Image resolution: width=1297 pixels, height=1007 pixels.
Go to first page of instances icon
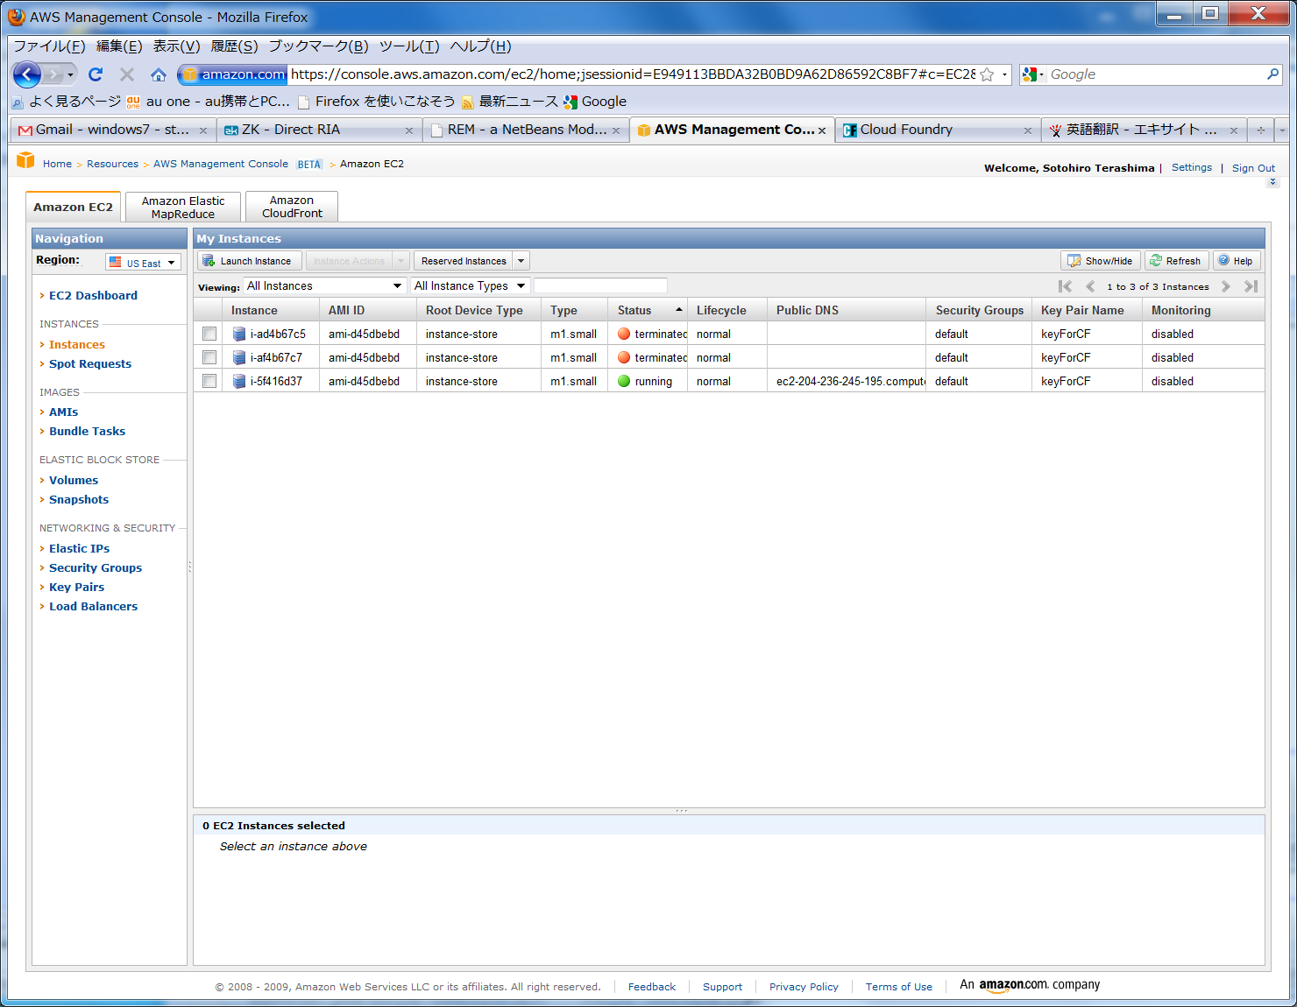[1065, 286]
